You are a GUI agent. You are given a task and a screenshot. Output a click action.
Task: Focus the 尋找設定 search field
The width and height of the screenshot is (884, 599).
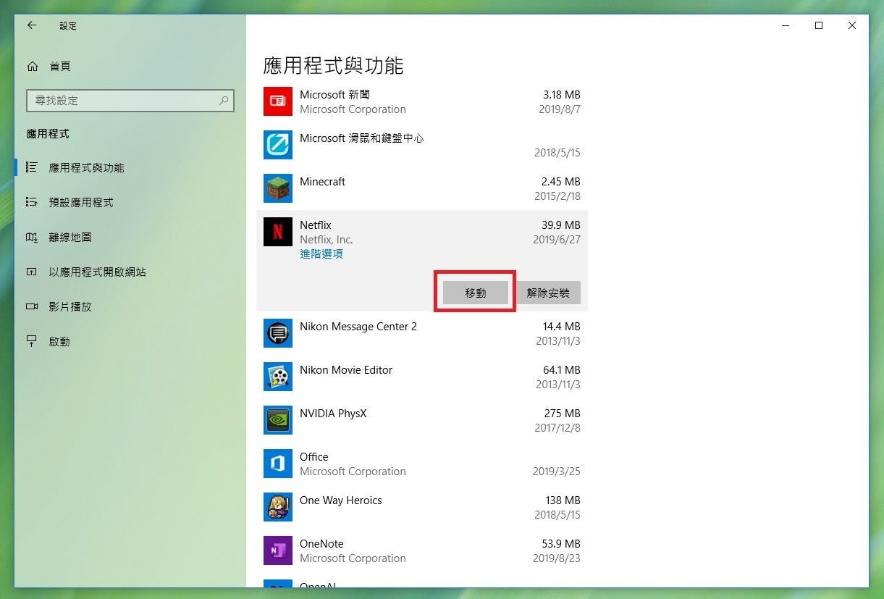[130, 101]
